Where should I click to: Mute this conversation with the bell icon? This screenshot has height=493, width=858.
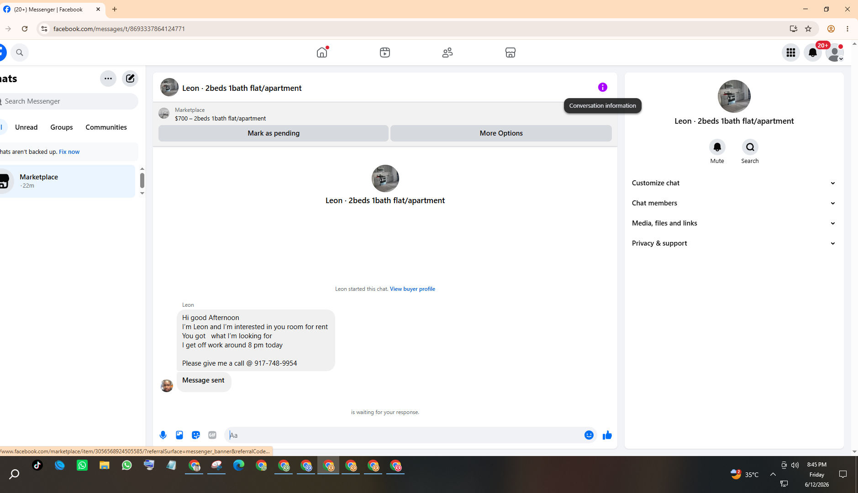click(x=717, y=147)
